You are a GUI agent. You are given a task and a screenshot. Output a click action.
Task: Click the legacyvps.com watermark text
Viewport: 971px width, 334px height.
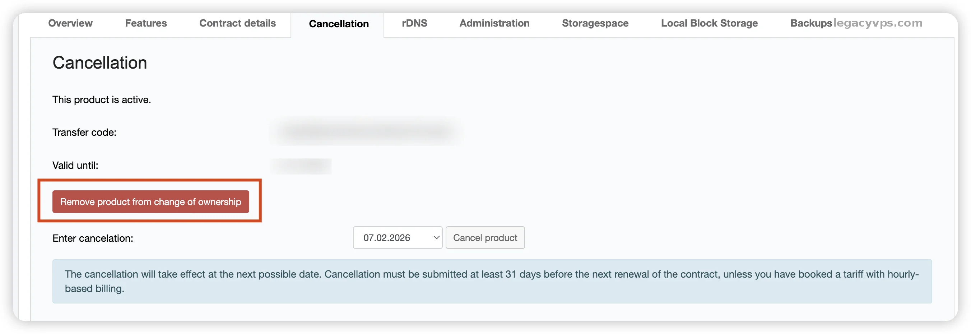pyautogui.click(x=878, y=23)
